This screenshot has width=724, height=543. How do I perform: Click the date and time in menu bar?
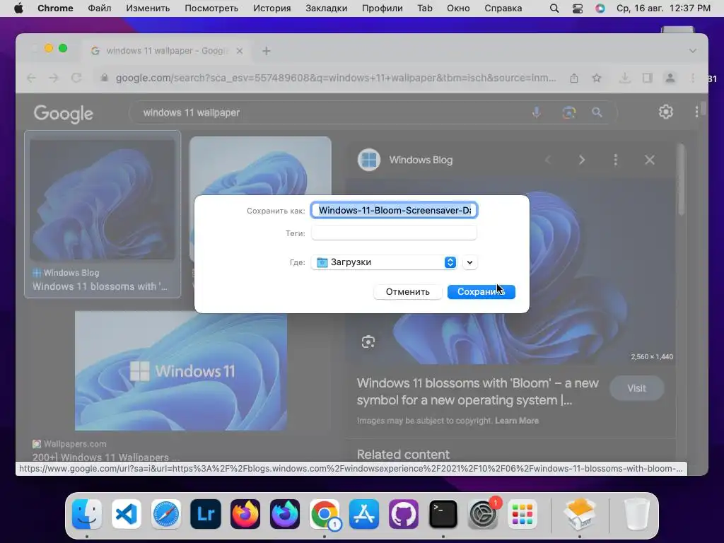pyautogui.click(x=663, y=8)
